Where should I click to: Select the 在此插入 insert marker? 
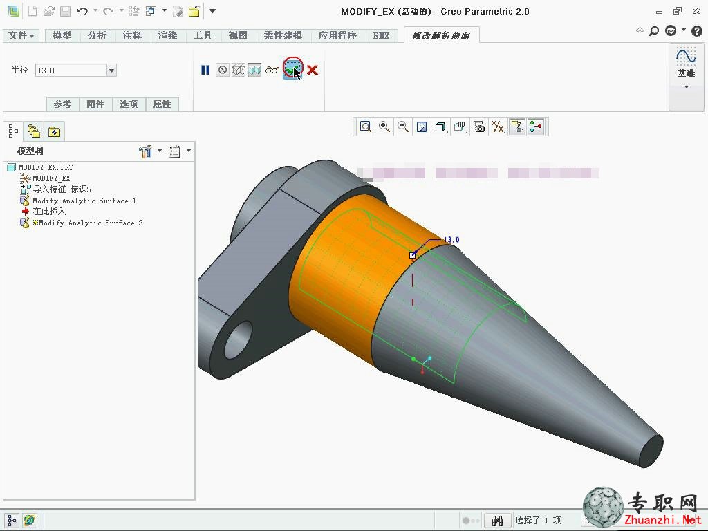coord(49,212)
